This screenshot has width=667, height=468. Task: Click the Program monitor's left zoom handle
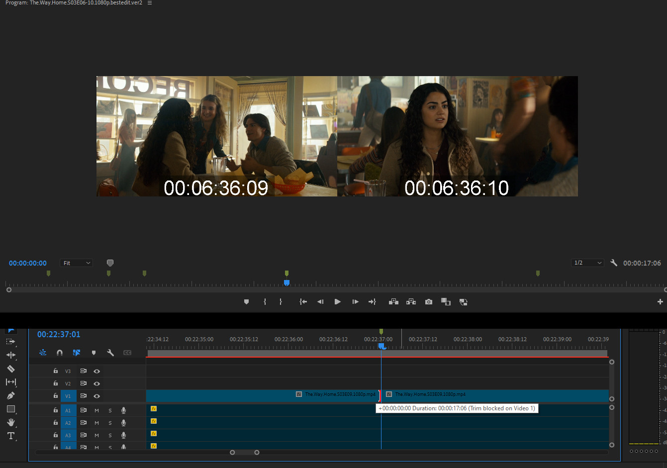click(x=8, y=289)
